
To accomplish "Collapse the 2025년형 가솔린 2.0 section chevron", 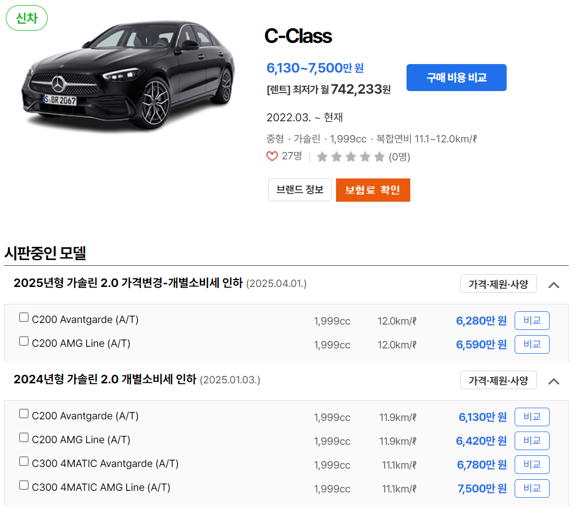I will click(554, 285).
